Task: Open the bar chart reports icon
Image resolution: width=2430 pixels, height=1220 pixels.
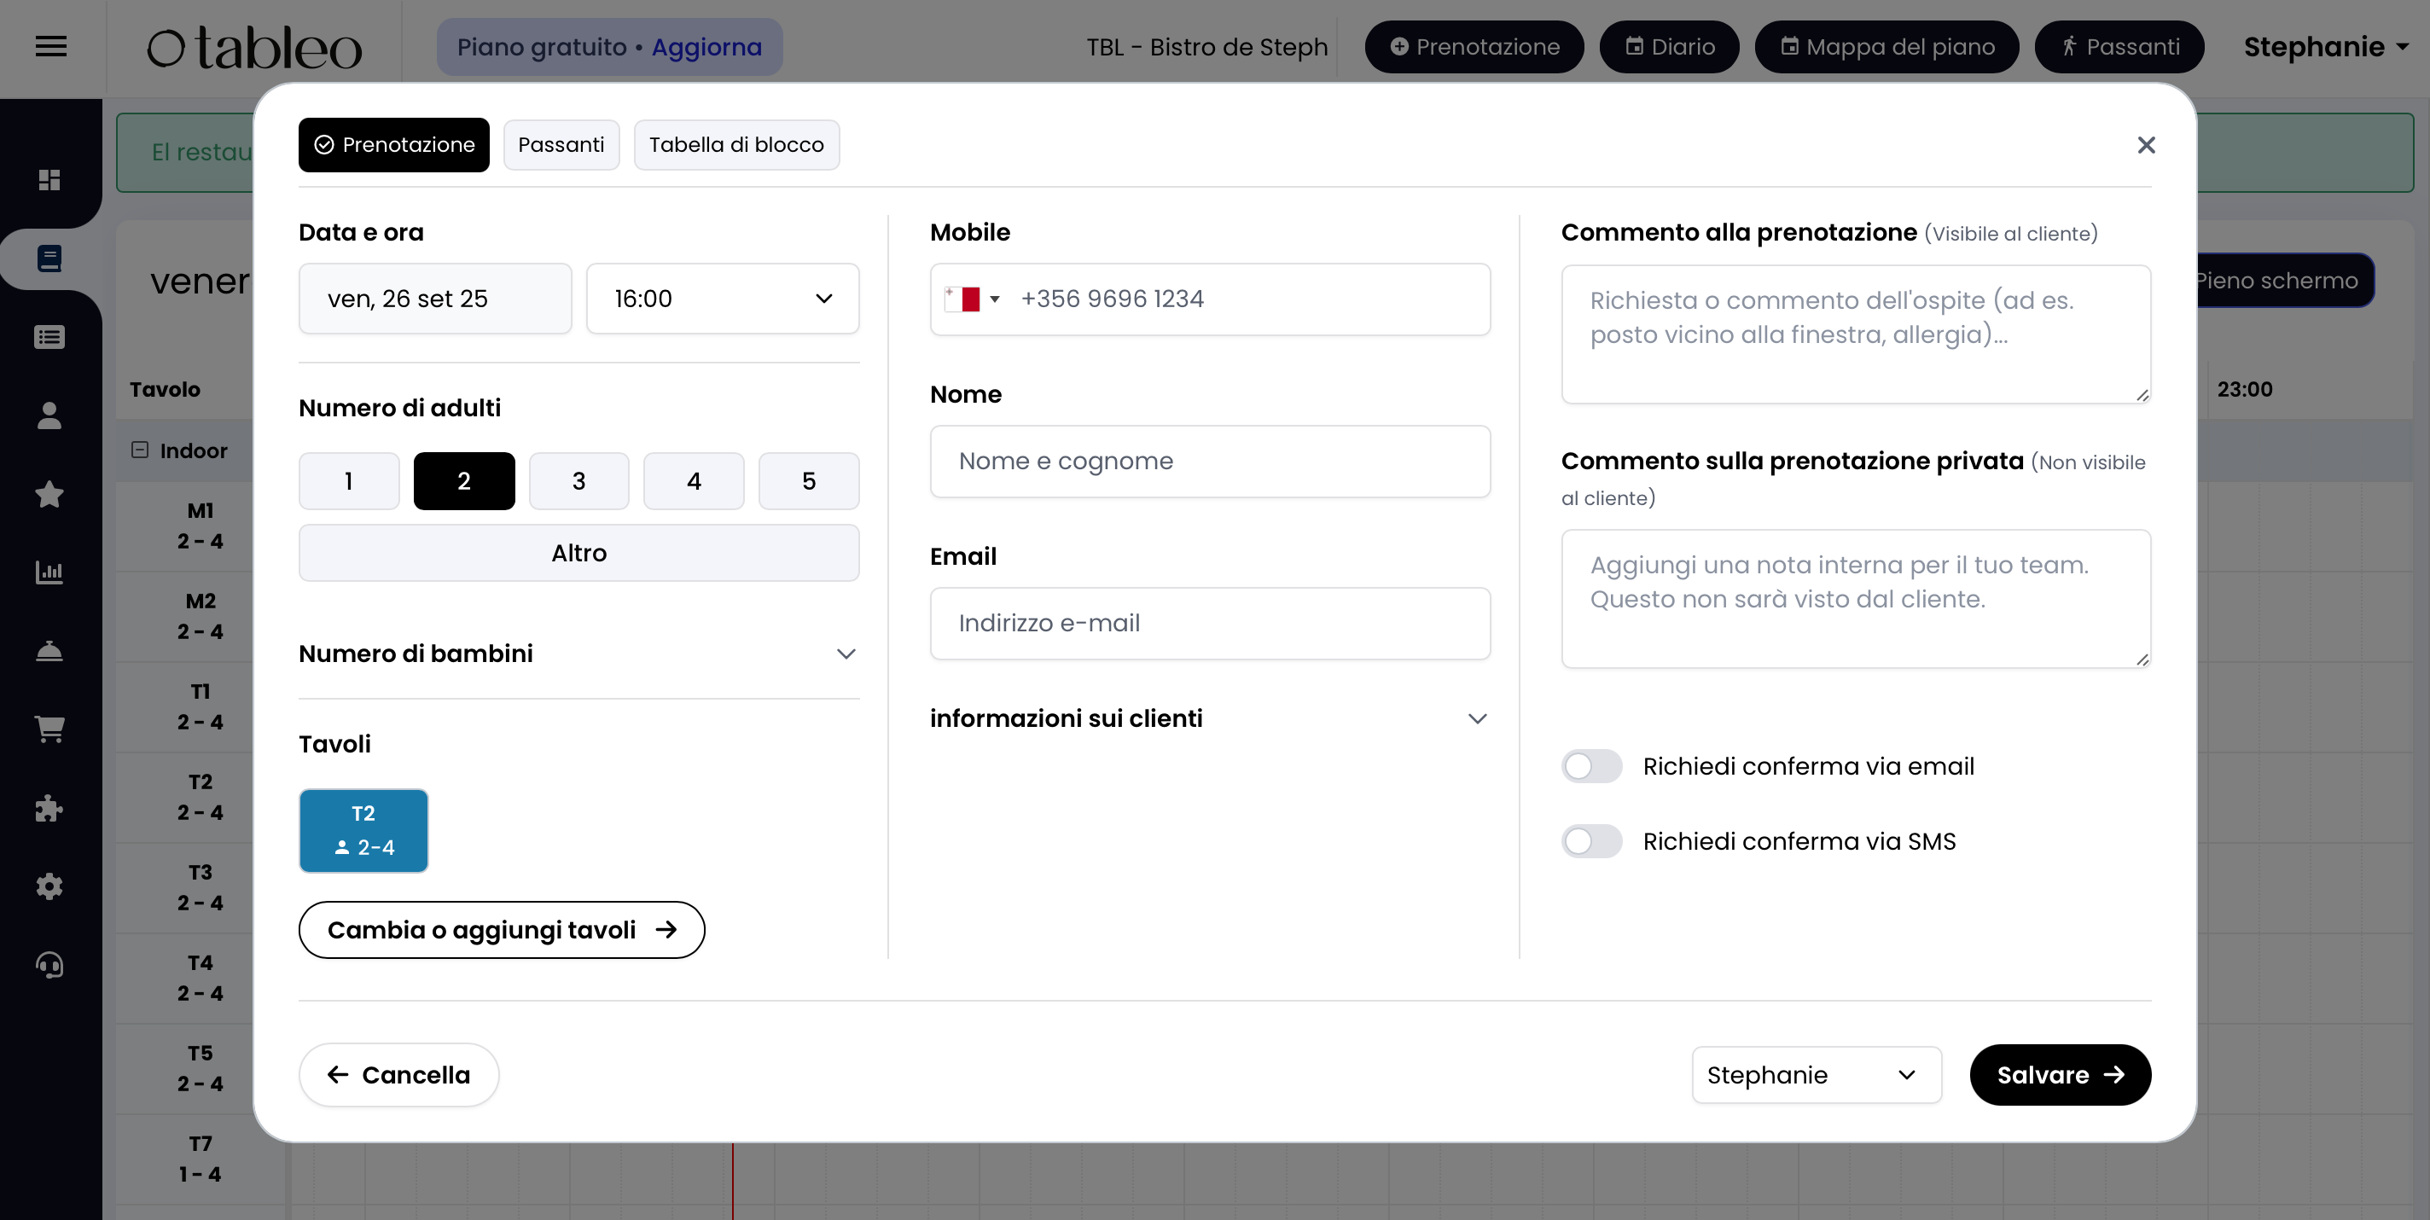Action: pos(49,572)
